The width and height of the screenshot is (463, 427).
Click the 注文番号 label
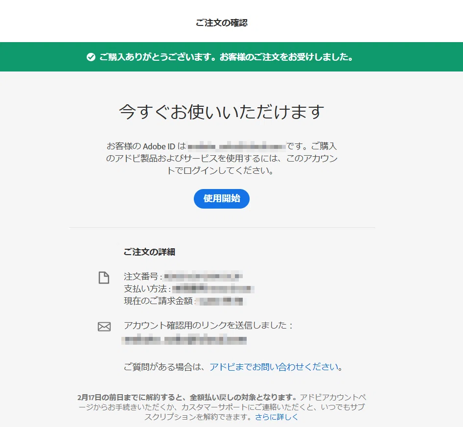(x=141, y=276)
